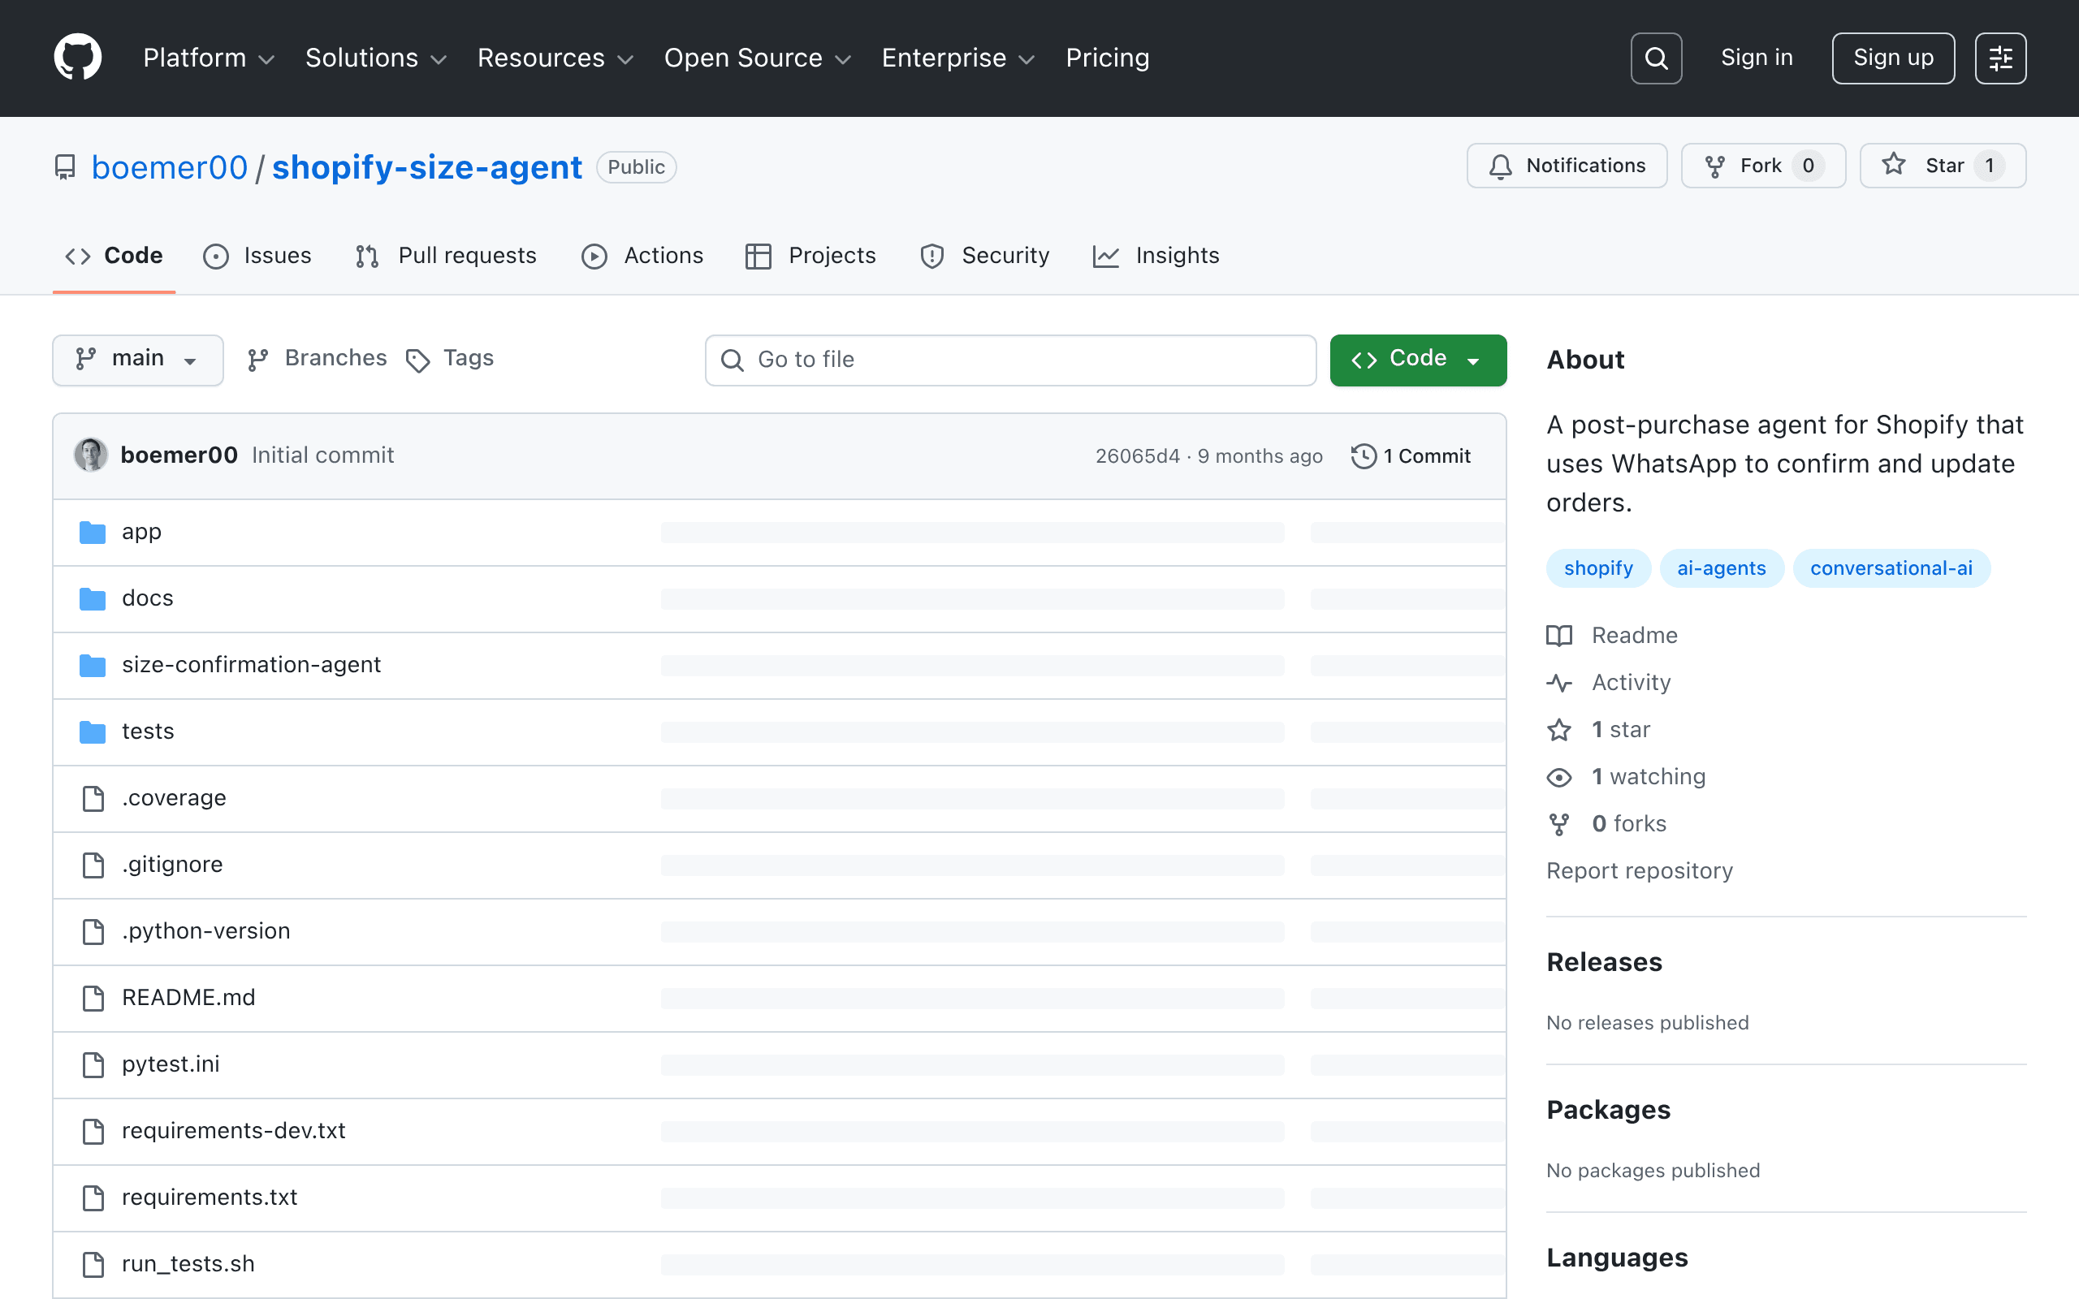Open the green Code dropdown button
Viewport: 2079px width, 1299px height.
tap(1417, 359)
